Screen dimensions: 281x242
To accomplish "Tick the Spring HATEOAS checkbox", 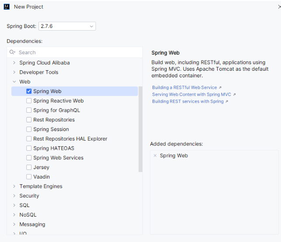I will [29, 148].
